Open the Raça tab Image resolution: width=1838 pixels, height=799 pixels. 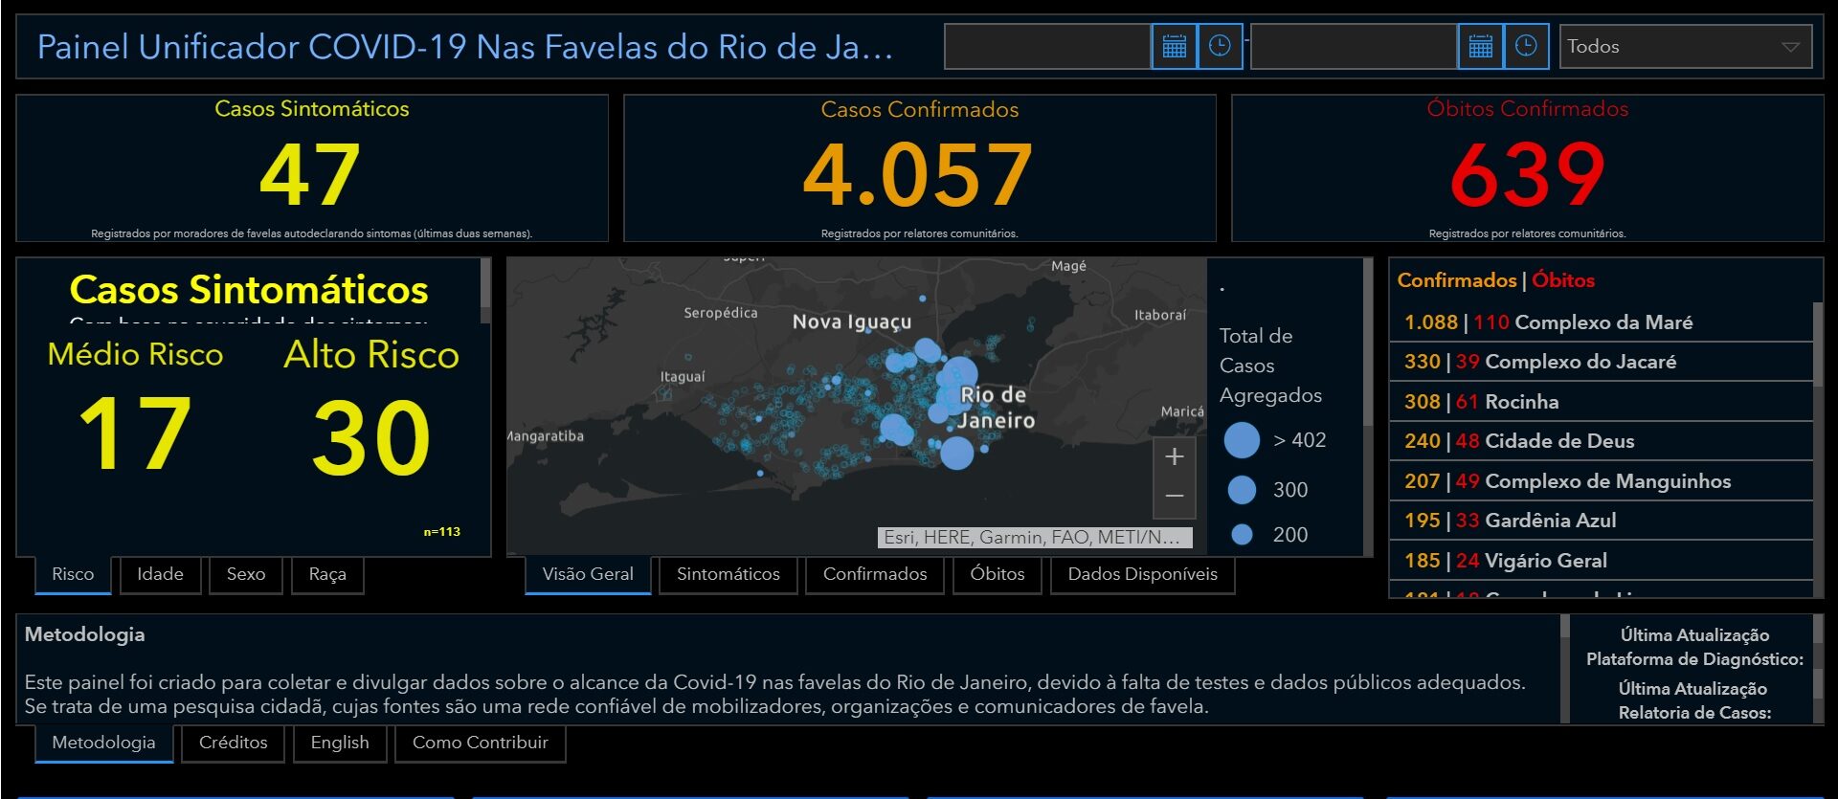click(x=327, y=574)
